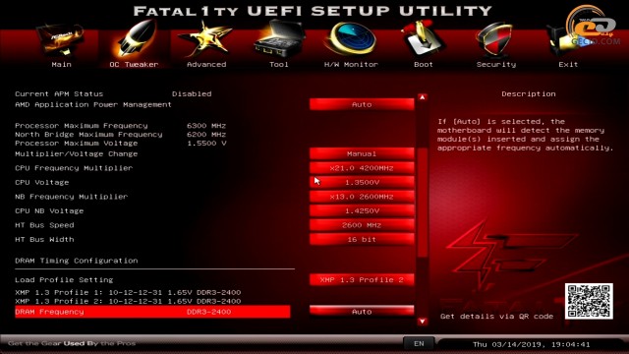Click the Description panel heading

pos(529,93)
